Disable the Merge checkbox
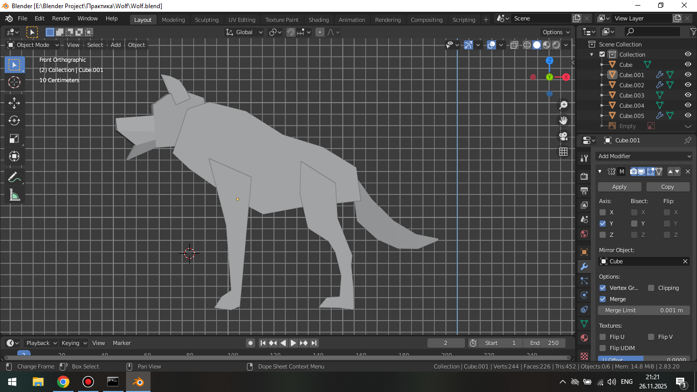This screenshot has height=392, width=697. pyautogui.click(x=603, y=299)
